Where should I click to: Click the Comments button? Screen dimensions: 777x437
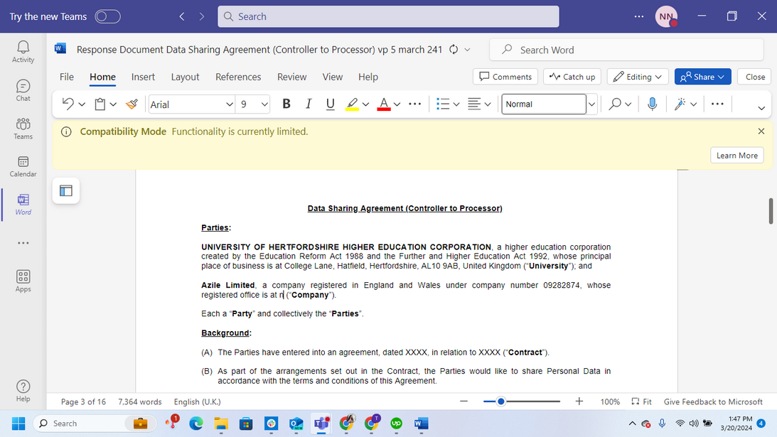pyautogui.click(x=505, y=77)
